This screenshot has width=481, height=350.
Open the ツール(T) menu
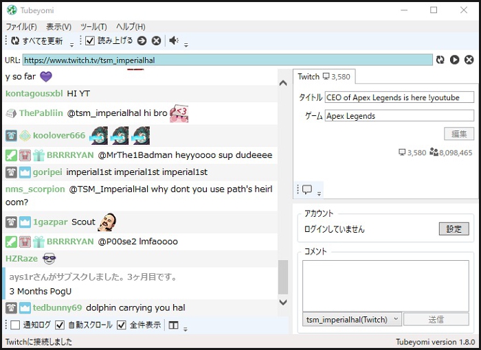[93, 27]
